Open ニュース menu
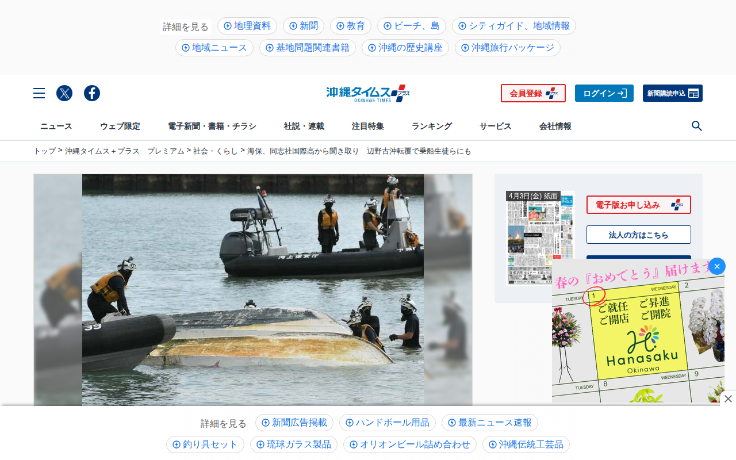Viewport: 736px width, 460px height. click(56, 126)
